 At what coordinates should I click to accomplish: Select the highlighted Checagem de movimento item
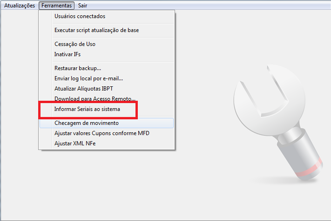(86, 123)
